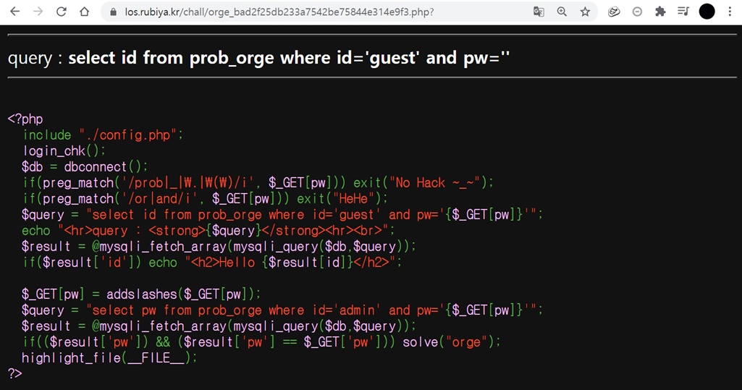Click the 'echo "<hr>query' code line
Viewport: 742px width, 390px height.
tap(208, 231)
